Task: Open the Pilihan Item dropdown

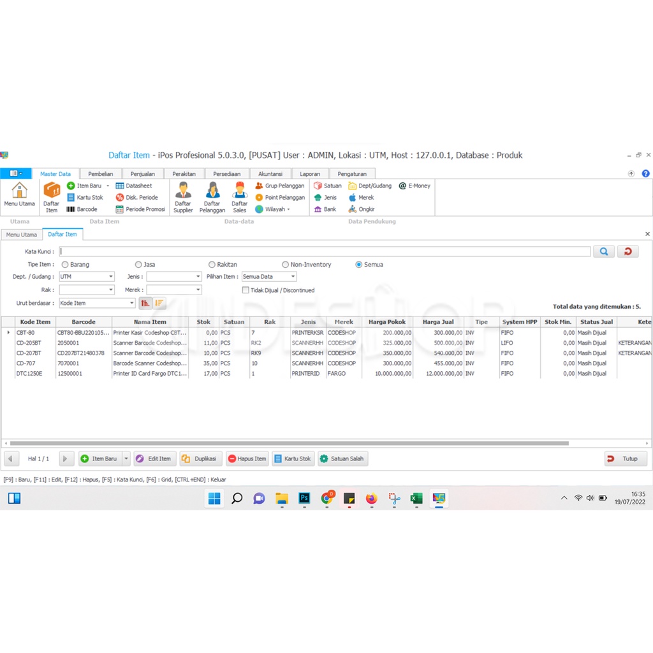Action: [x=293, y=277]
